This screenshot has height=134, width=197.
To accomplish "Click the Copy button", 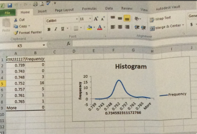I will click(20, 26).
